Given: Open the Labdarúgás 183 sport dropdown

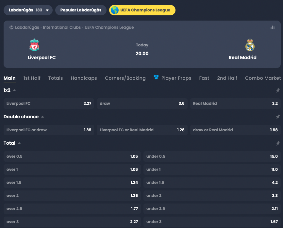Looking at the screenshot, I should pyautogui.click(x=28, y=10).
